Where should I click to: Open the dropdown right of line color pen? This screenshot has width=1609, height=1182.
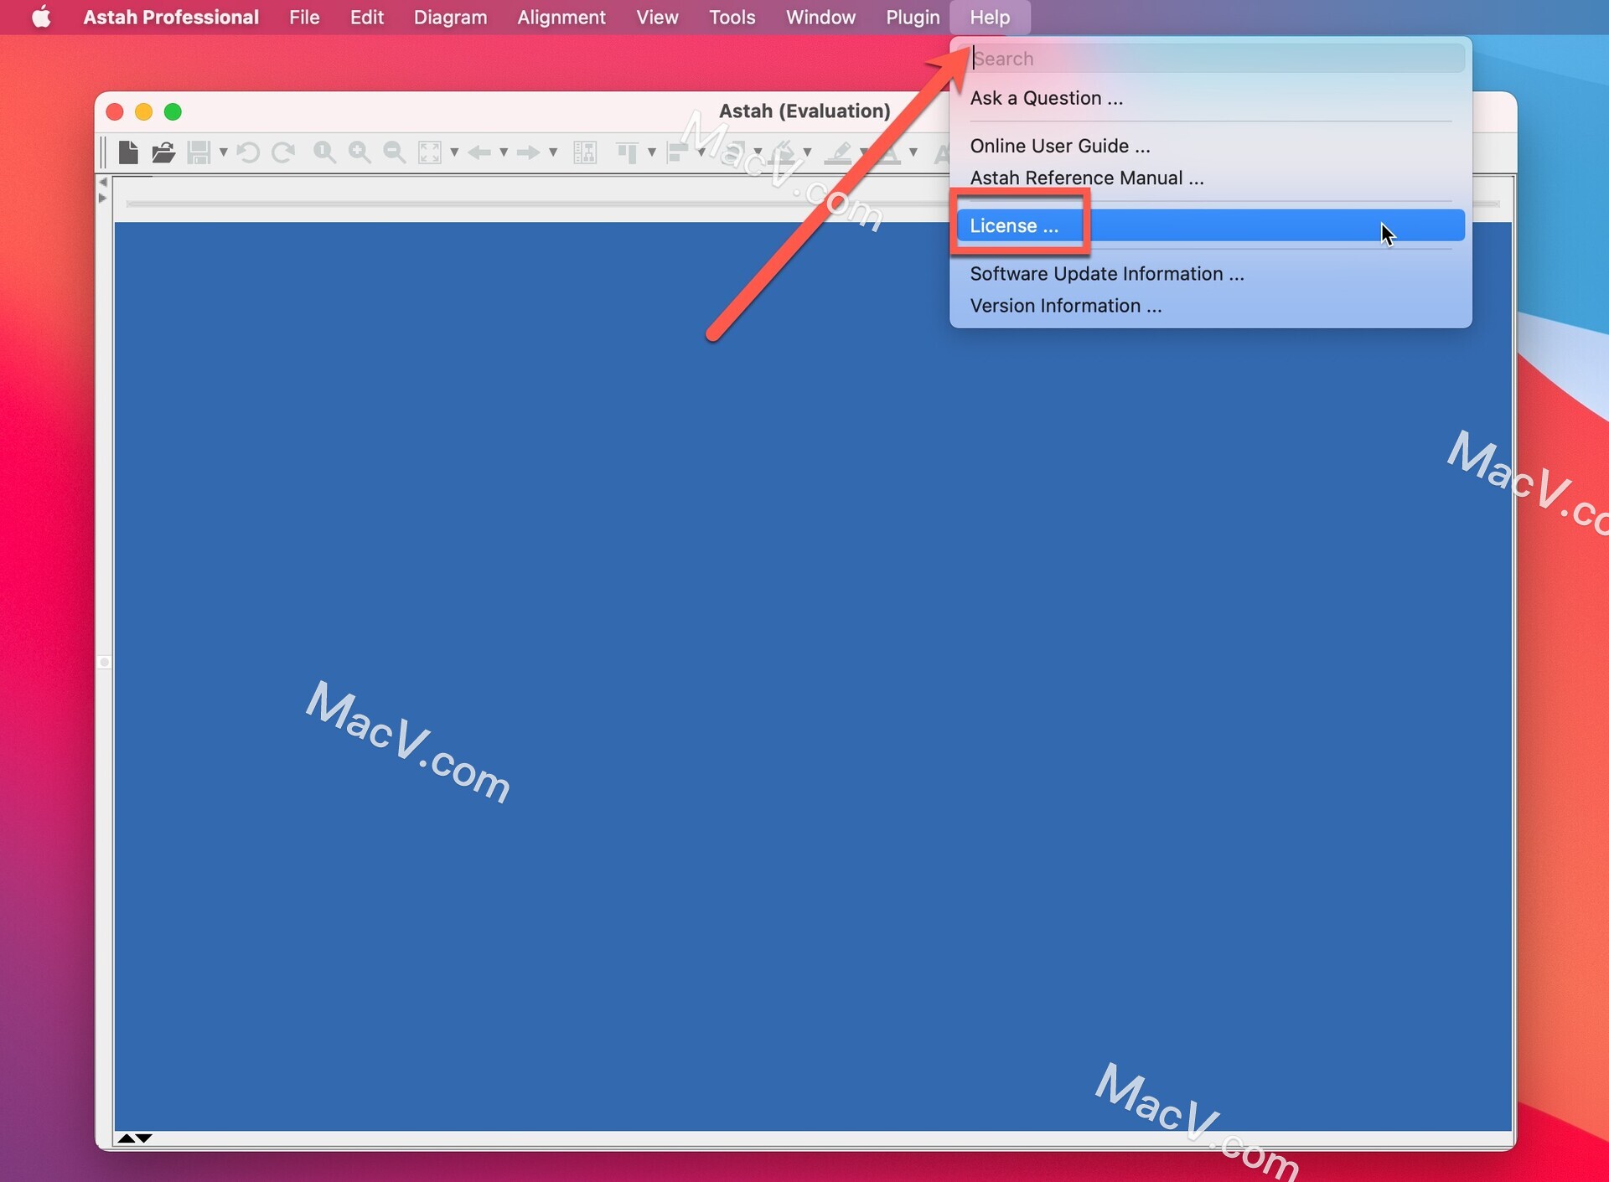click(864, 152)
